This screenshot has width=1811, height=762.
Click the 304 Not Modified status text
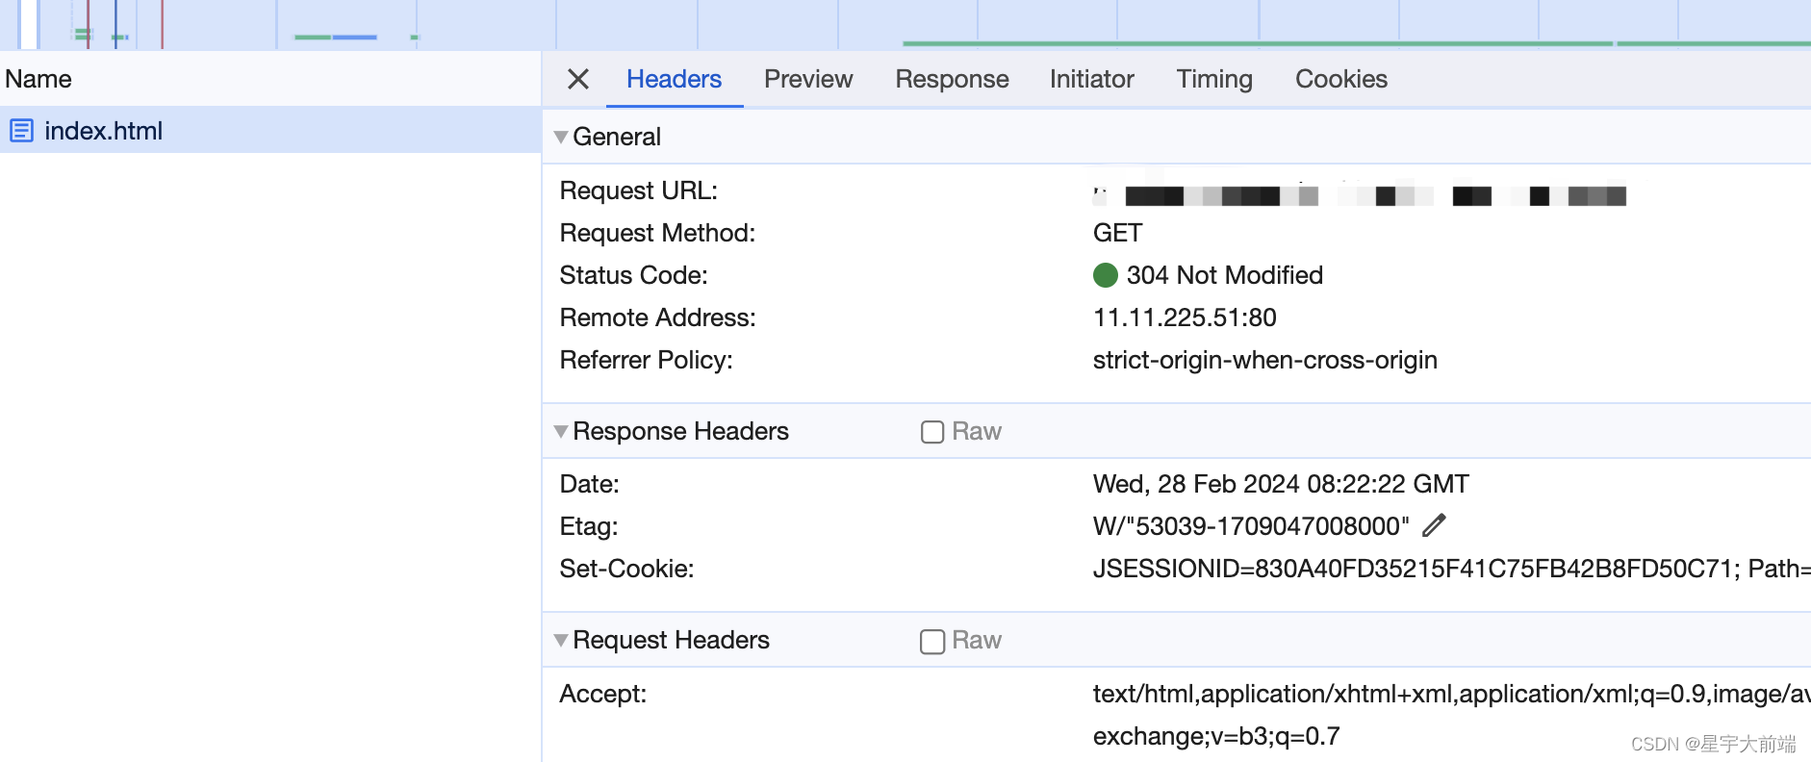click(x=1224, y=275)
